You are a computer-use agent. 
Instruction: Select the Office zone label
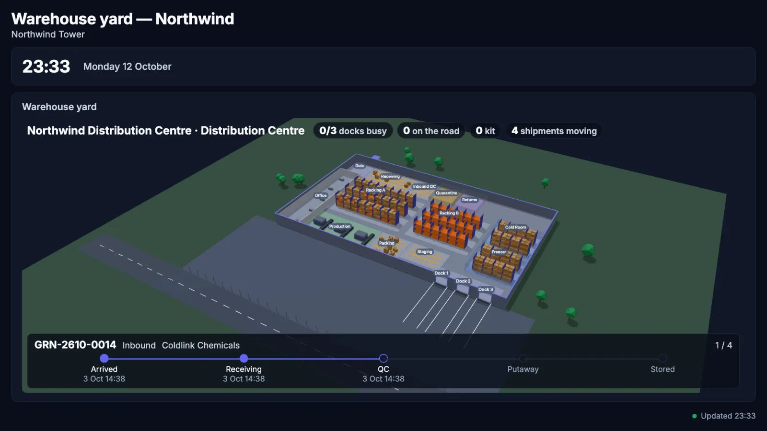[321, 195]
